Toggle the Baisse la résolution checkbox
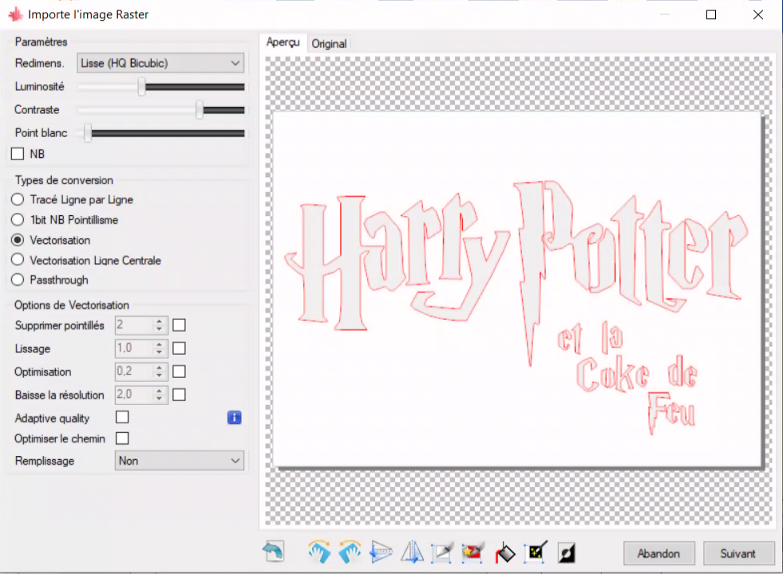 180,395
